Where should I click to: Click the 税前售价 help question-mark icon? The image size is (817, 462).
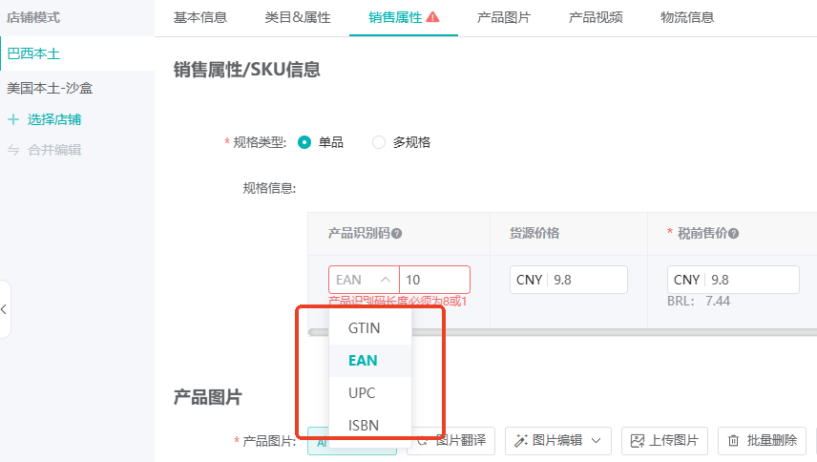(x=734, y=234)
